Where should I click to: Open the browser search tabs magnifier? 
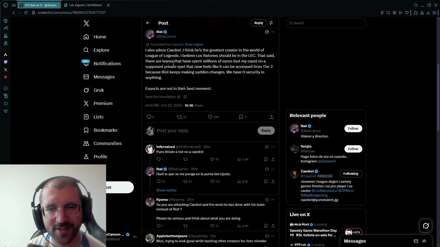416,5
